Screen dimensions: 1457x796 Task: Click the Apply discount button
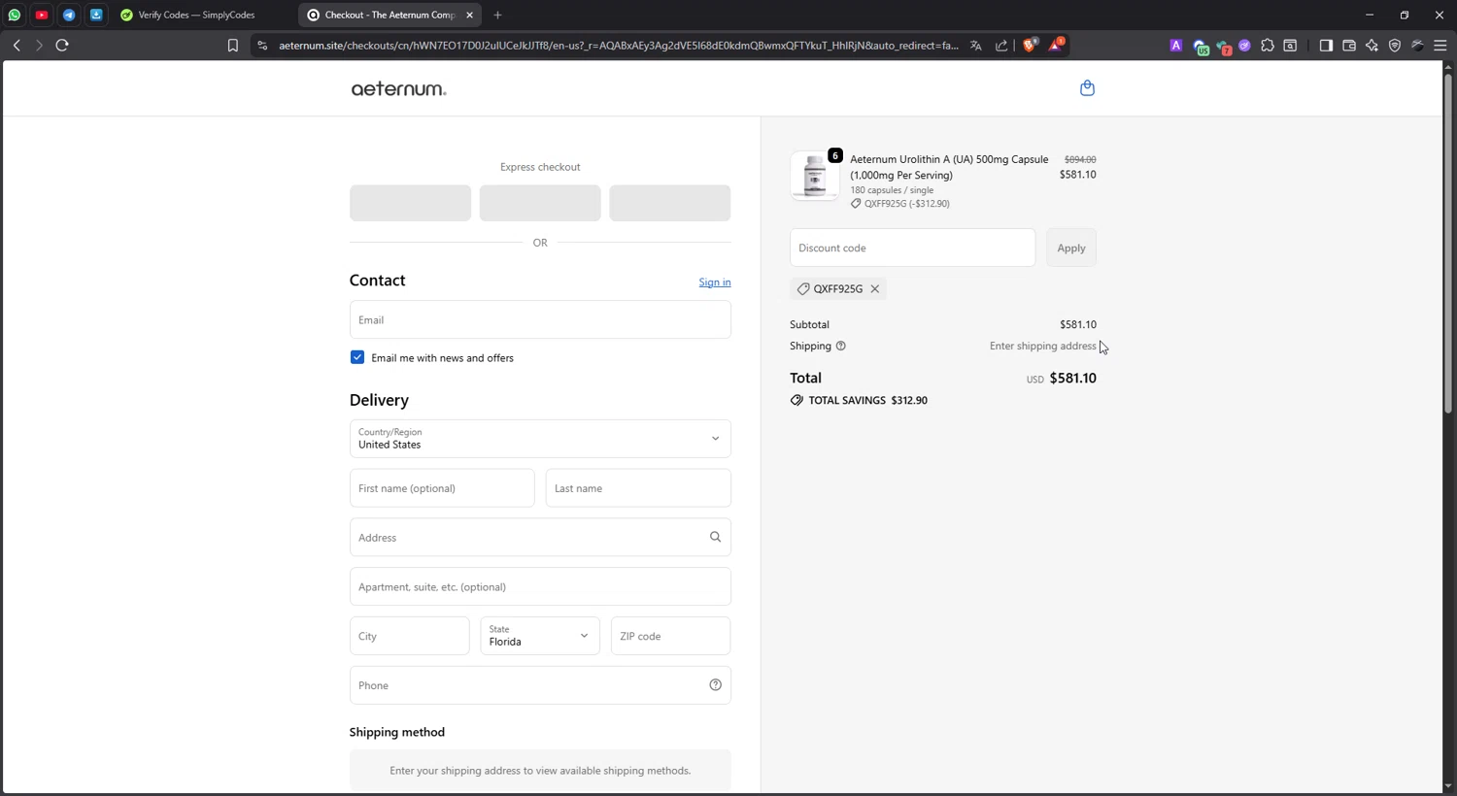[x=1071, y=249]
